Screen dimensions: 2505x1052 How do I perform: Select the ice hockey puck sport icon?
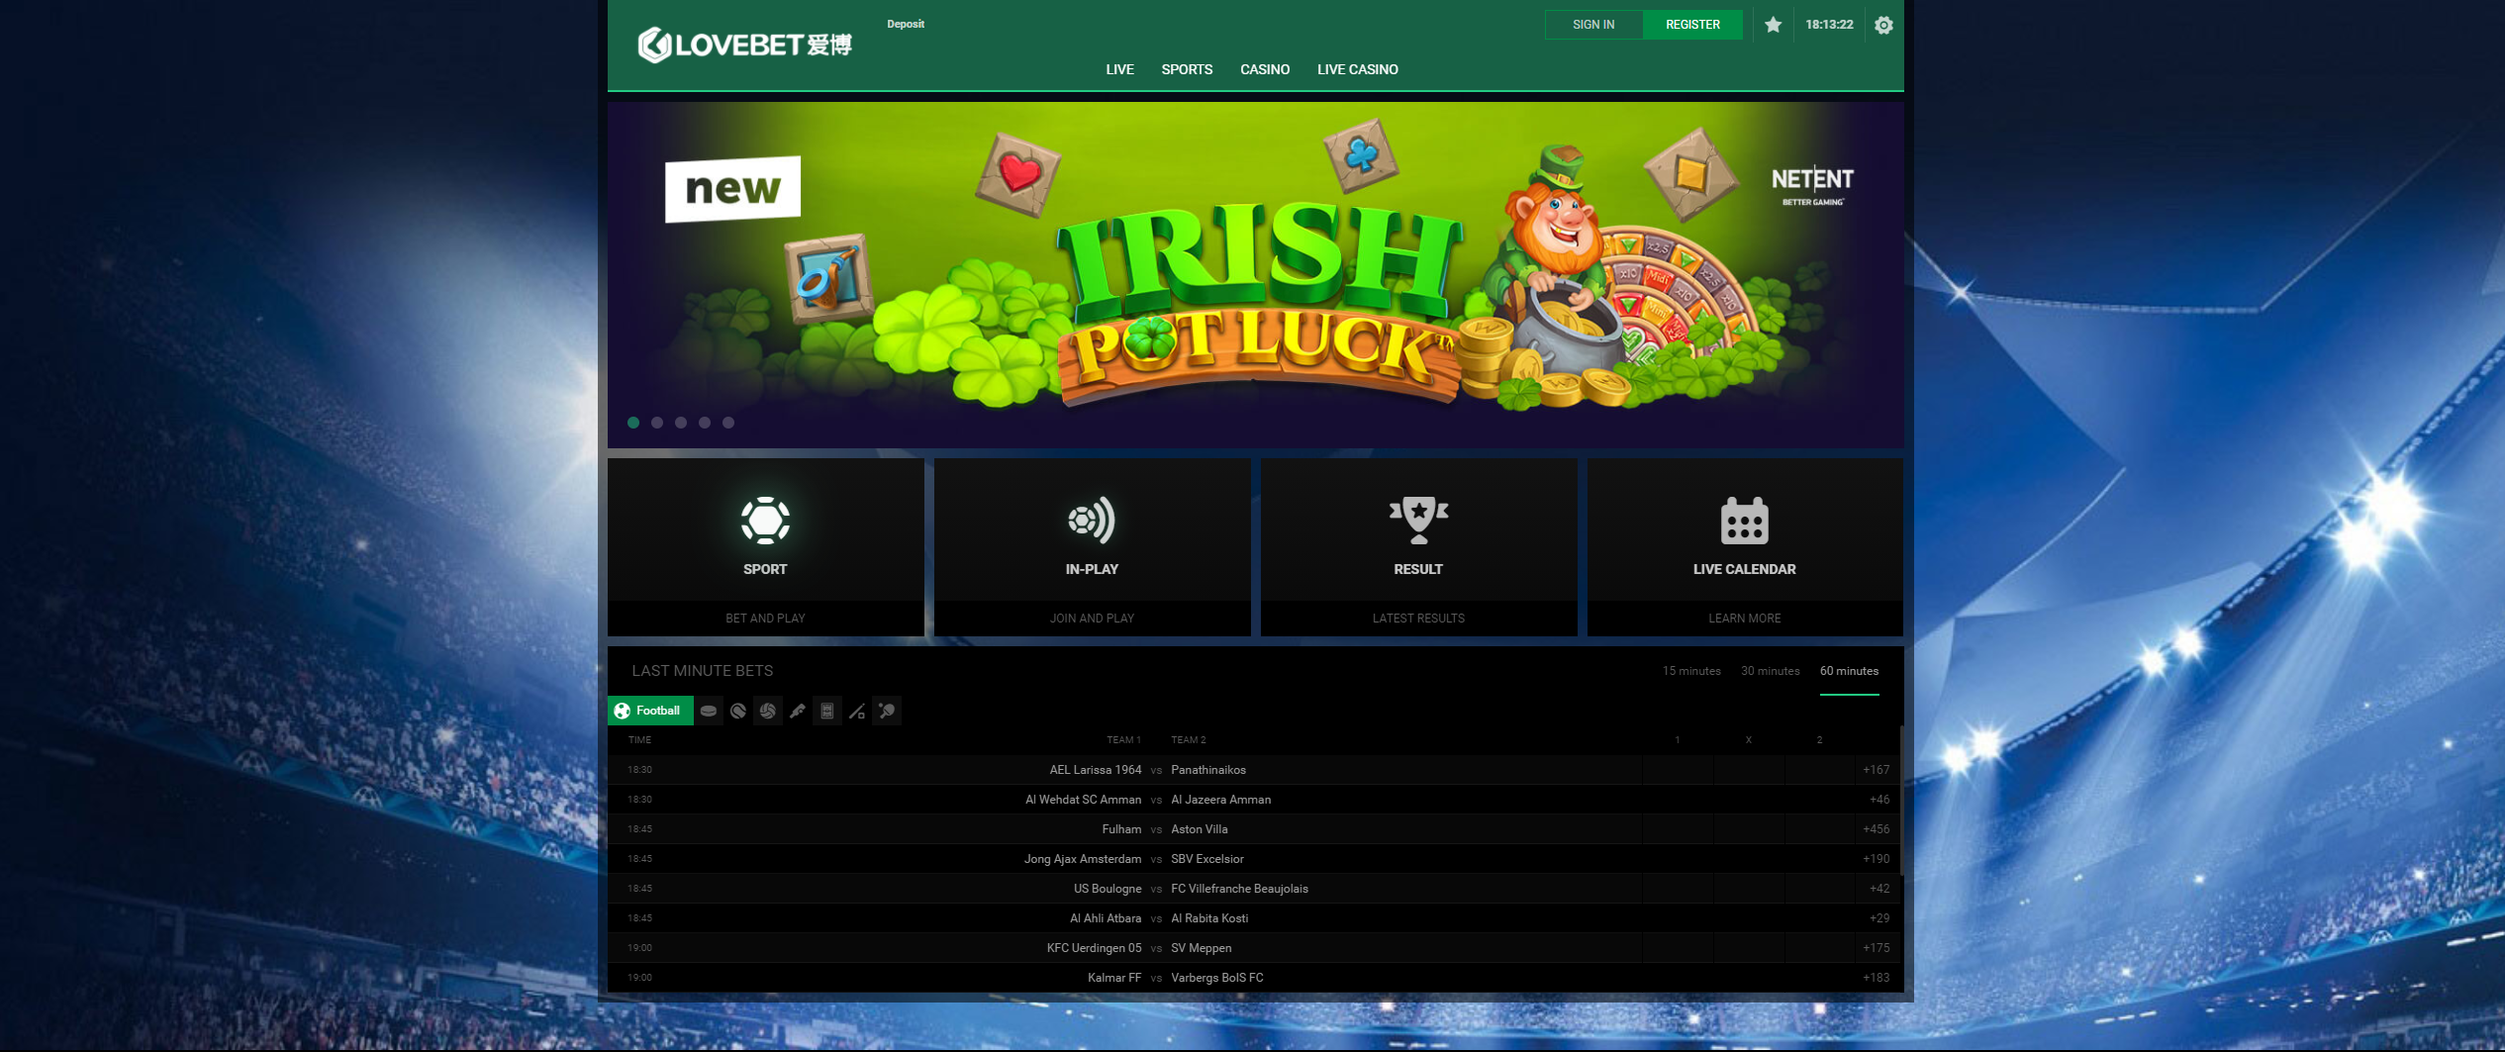709,711
